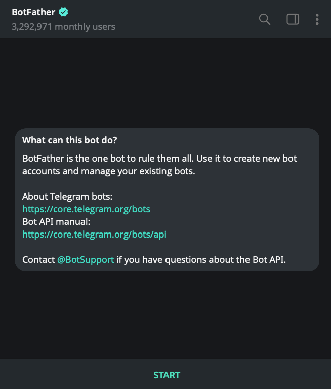Toggle the right side panel icon
Viewport: 331px width, 389px height.
[x=293, y=19]
